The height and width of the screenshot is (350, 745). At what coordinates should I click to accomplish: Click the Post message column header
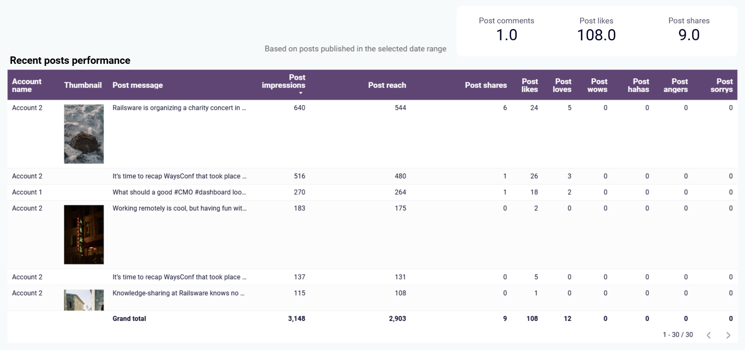click(x=138, y=85)
